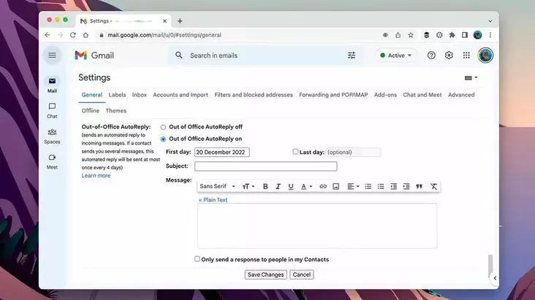Viewport: 535px width, 300px height.
Task: Insert a link using the link icon
Action: coord(323,187)
